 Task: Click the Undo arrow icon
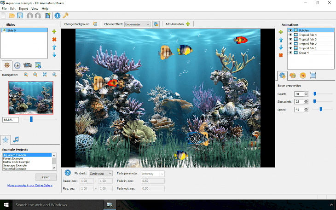tap(30, 16)
